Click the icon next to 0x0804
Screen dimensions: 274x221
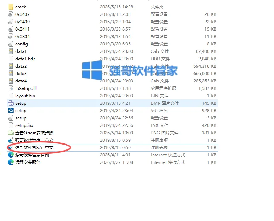11,36
